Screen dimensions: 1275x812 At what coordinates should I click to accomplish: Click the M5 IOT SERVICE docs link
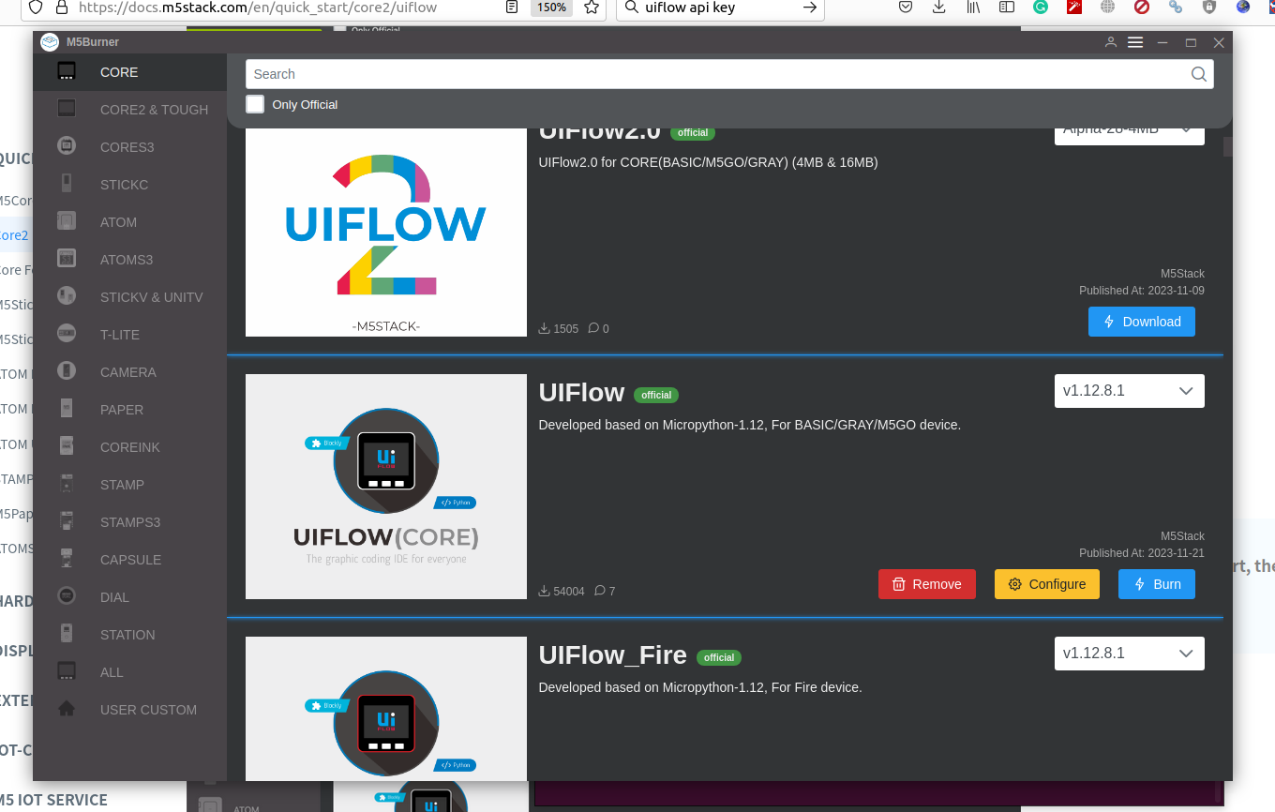pyautogui.click(x=54, y=800)
